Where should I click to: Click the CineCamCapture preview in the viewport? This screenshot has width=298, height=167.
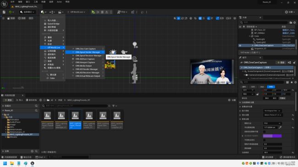[x=212, y=72]
